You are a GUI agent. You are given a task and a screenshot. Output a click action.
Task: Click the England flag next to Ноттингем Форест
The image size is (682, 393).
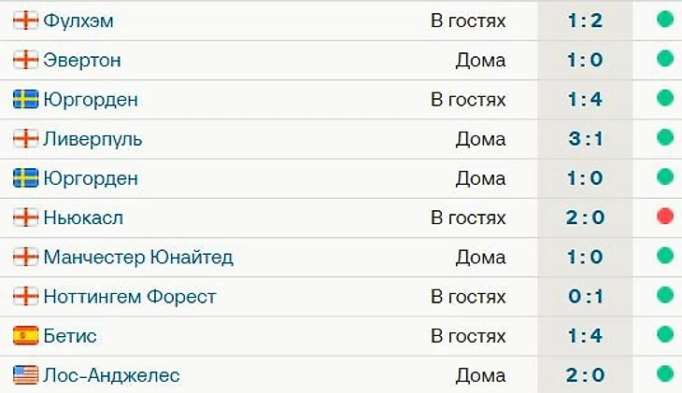pos(25,297)
